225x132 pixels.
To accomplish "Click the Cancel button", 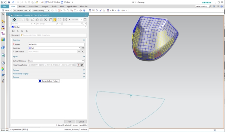I will 81,122.
